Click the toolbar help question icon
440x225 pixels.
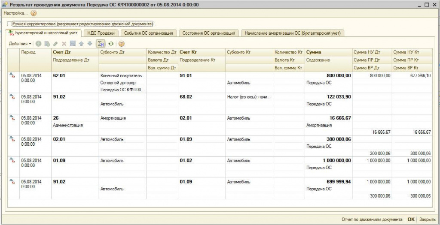click(122, 44)
